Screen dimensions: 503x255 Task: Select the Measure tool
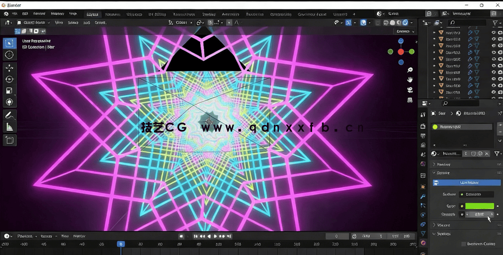point(9,127)
